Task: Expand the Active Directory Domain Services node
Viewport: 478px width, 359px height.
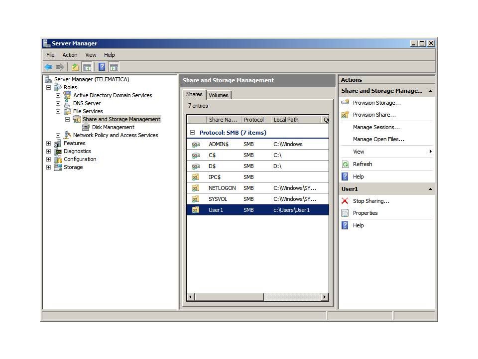Action: (x=58, y=95)
